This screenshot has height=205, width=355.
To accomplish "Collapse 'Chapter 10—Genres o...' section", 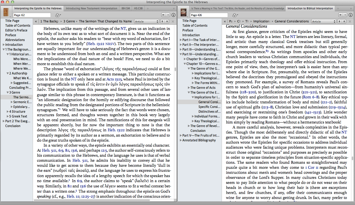I will (x=185, y=64).
